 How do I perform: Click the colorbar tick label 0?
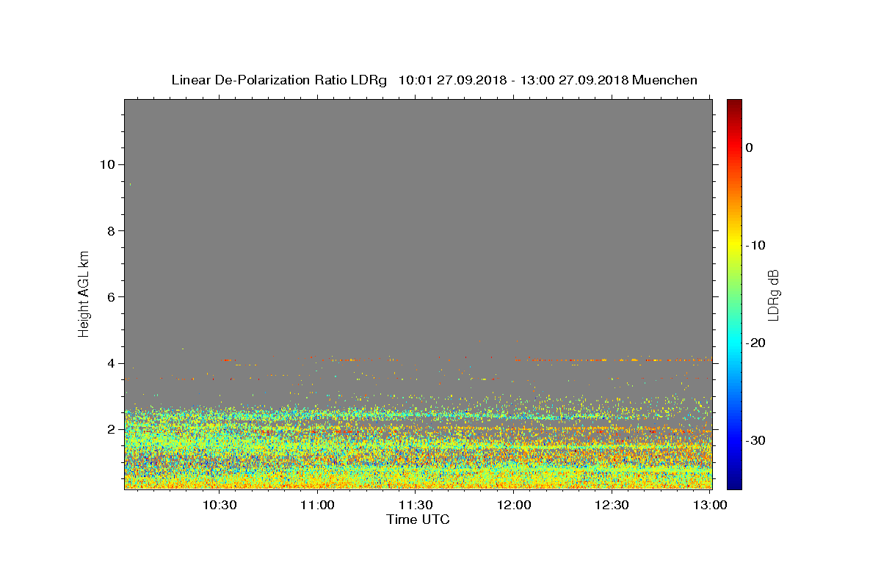click(x=750, y=147)
